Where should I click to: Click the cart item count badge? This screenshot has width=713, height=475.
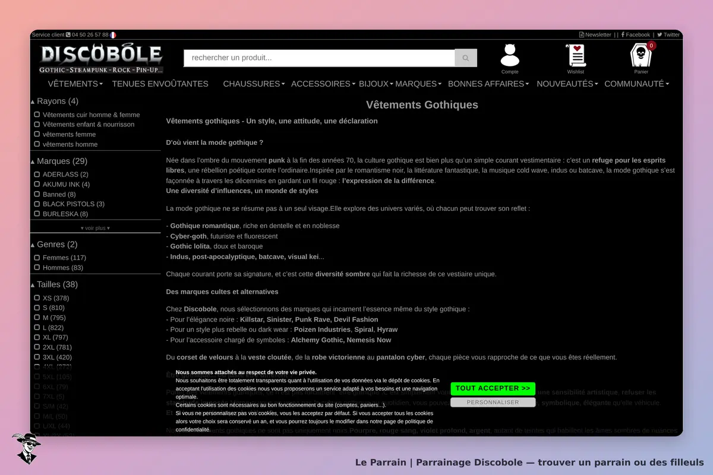click(x=651, y=46)
